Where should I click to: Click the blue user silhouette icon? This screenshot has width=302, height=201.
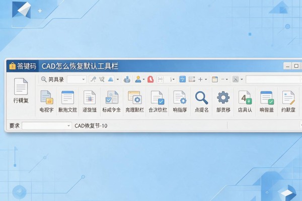[x=138, y=79]
